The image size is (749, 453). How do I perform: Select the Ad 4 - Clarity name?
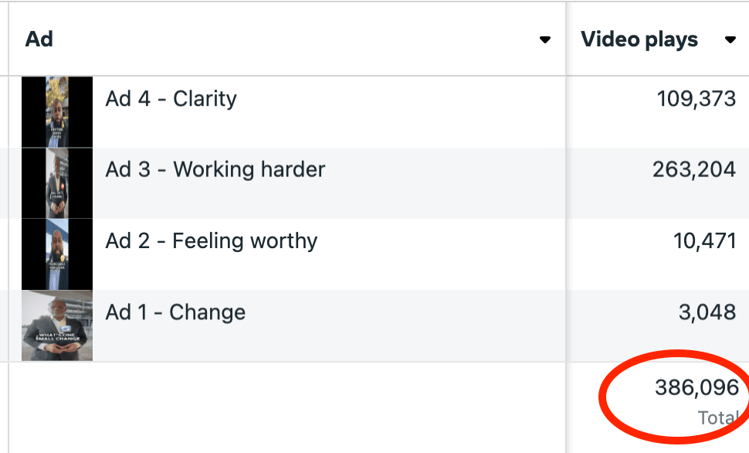point(171,99)
